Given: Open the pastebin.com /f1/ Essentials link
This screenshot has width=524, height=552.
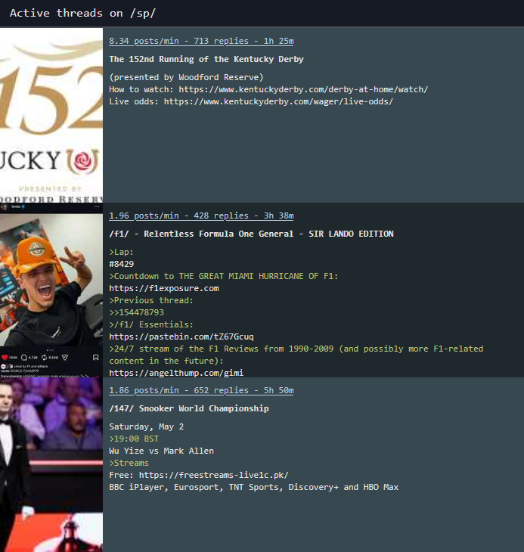Looking at the screenshot, I should [x=181, y=336].
